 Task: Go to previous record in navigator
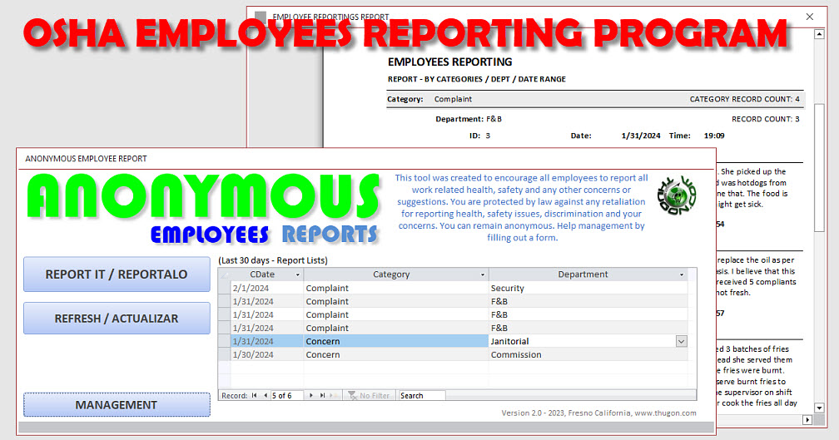(265, 396)
